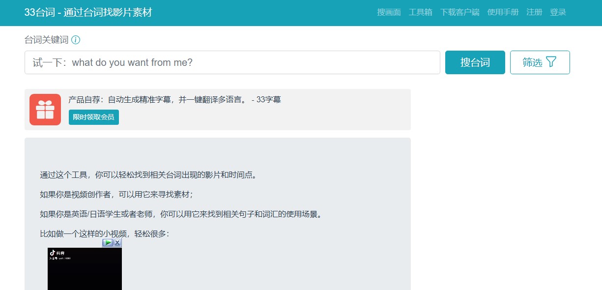Click the 台词关键词 label text
The width and height of the screenshot is (602, 290).
pyautogui.click(x=46, y=40)
